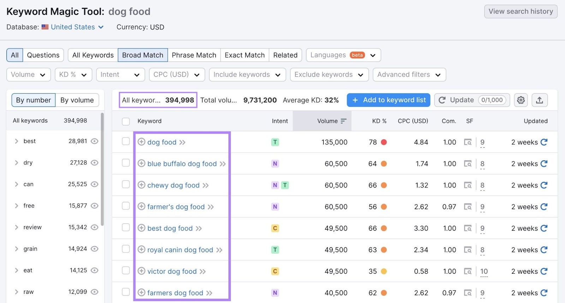Click plus icon beside farmer's dog food
The height and width of the screenshot is (303, 565).
coord(141,206)
